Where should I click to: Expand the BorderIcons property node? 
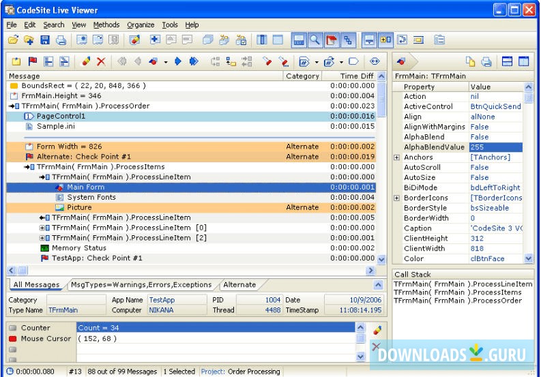(397, 198)
